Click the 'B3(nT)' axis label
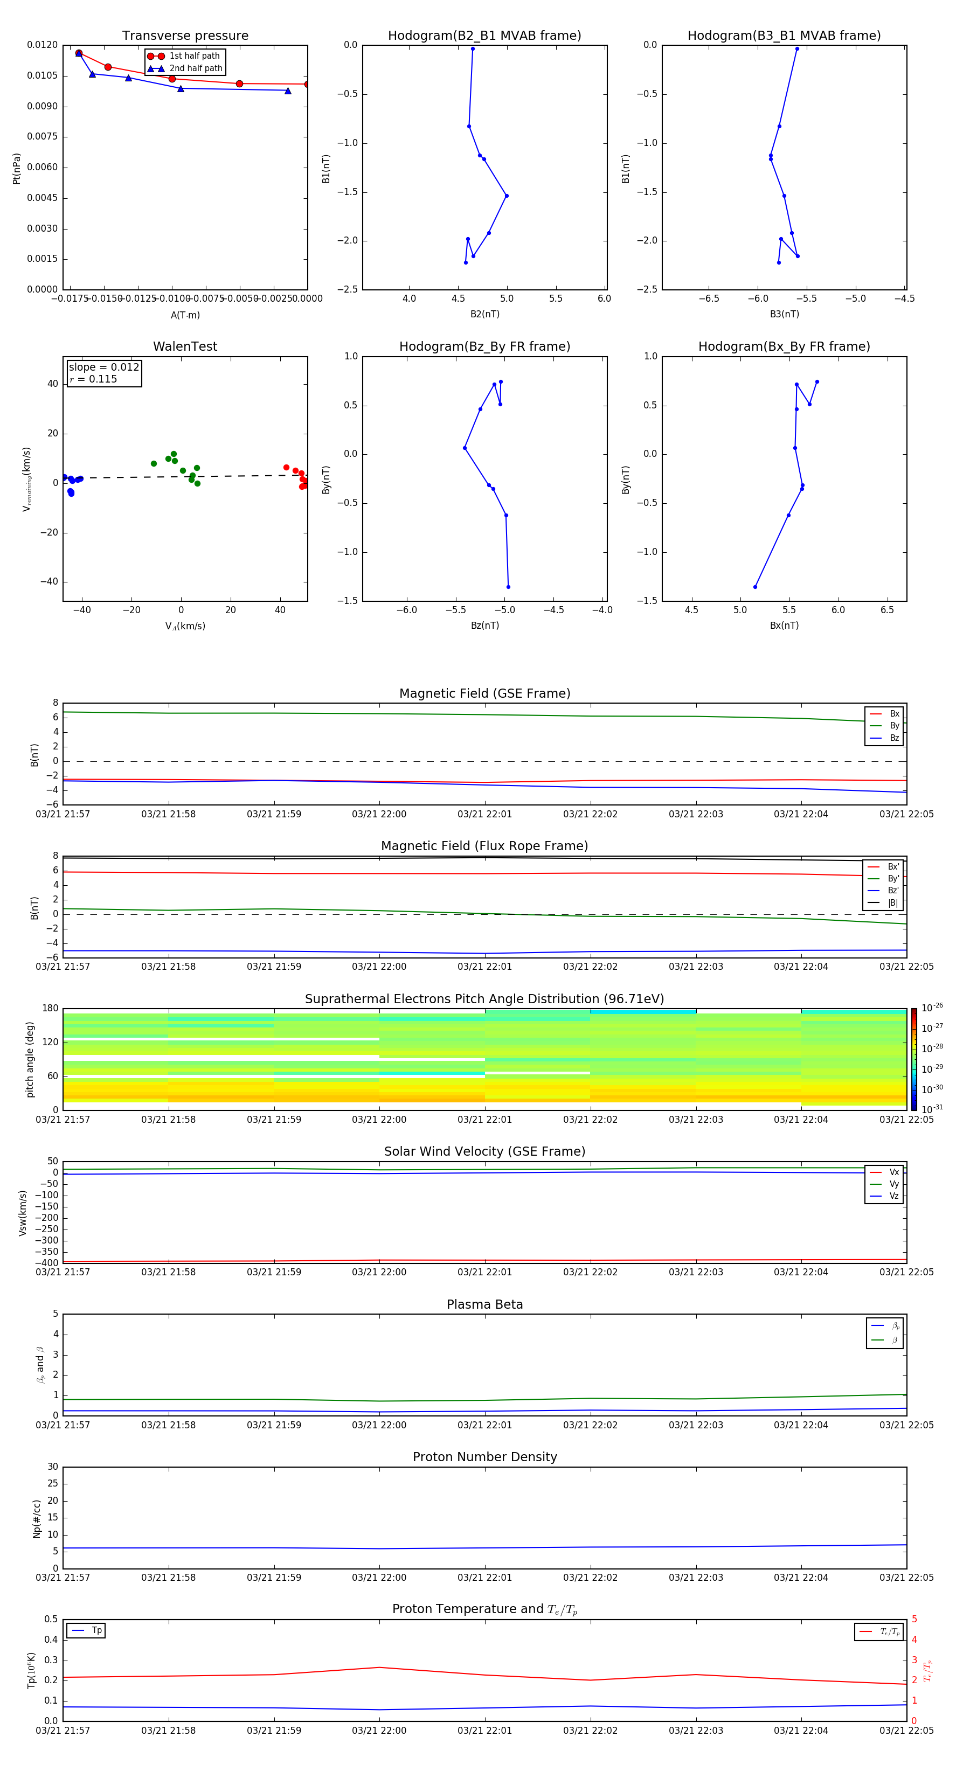The image size is (970, 1778). [784, 314]
